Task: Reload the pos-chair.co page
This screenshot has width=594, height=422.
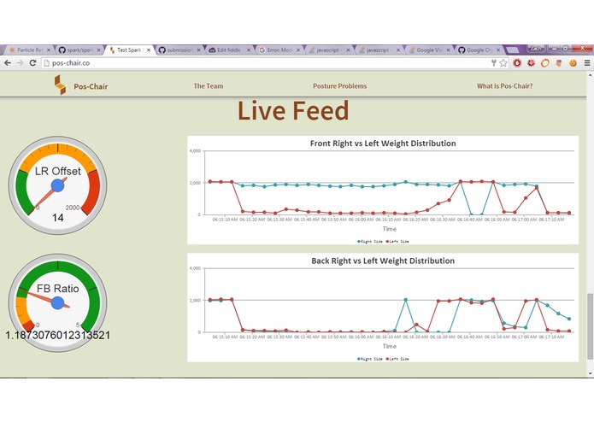Action: [x=32, y=63]
